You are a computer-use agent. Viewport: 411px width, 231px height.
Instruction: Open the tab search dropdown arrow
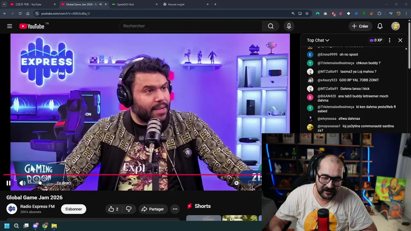(4, 4)
